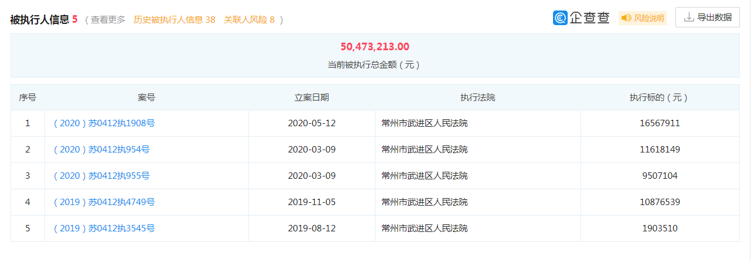Image resolution: width=751 pixels, height=260 pixels.
Task: Export data with 导出数据 button
Action: coord(708,17)
